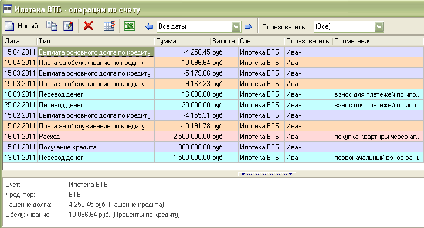
Task: Click the -4 155,31 amount cell
Action: 183,115
